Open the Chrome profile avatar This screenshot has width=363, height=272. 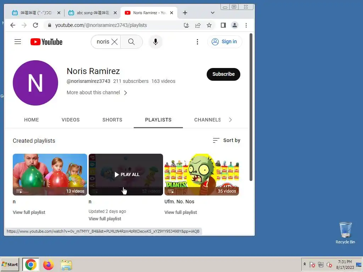[235, 25]
